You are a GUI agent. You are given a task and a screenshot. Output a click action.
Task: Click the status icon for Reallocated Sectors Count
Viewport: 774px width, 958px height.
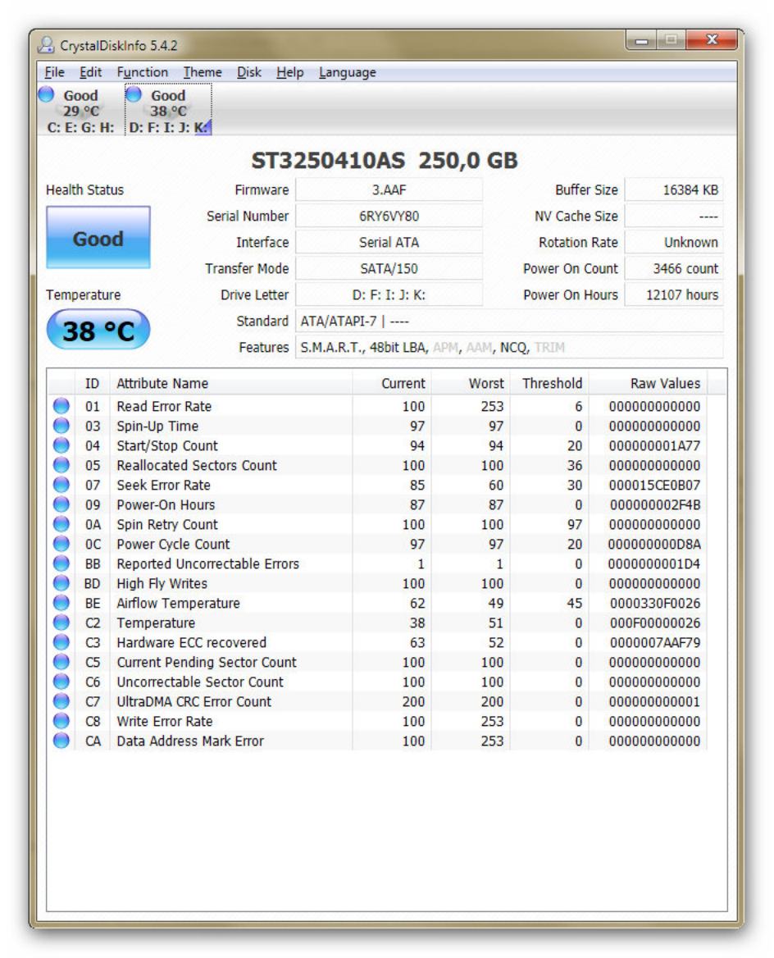click(x=61, y=465)
